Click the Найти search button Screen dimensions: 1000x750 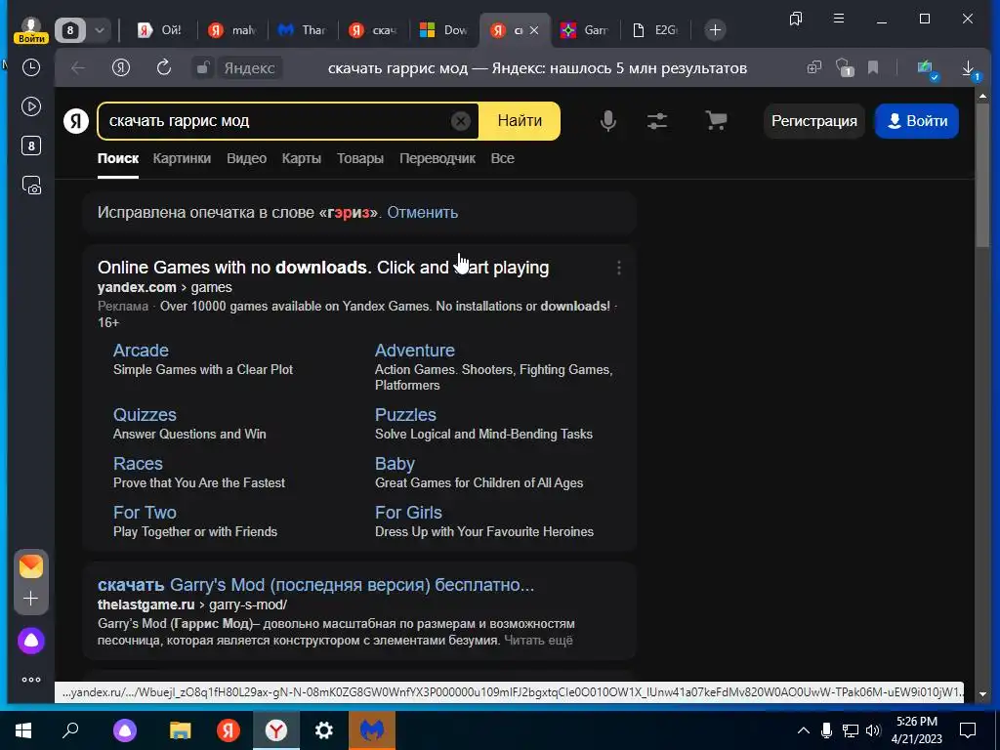click(x=520, y=120)
